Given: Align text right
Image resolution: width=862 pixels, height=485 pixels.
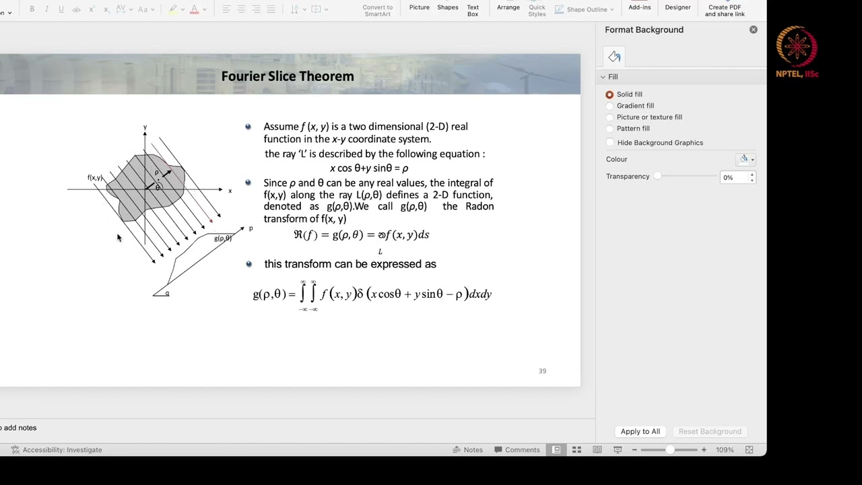Looking at the screenshot, I should [x=256, y=9].
